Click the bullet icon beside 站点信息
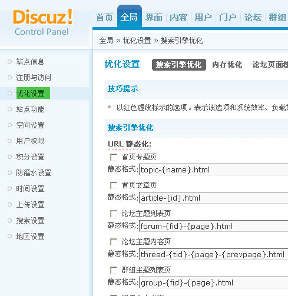This screenshot has width=288, height=296. click(x=9, y=62)
